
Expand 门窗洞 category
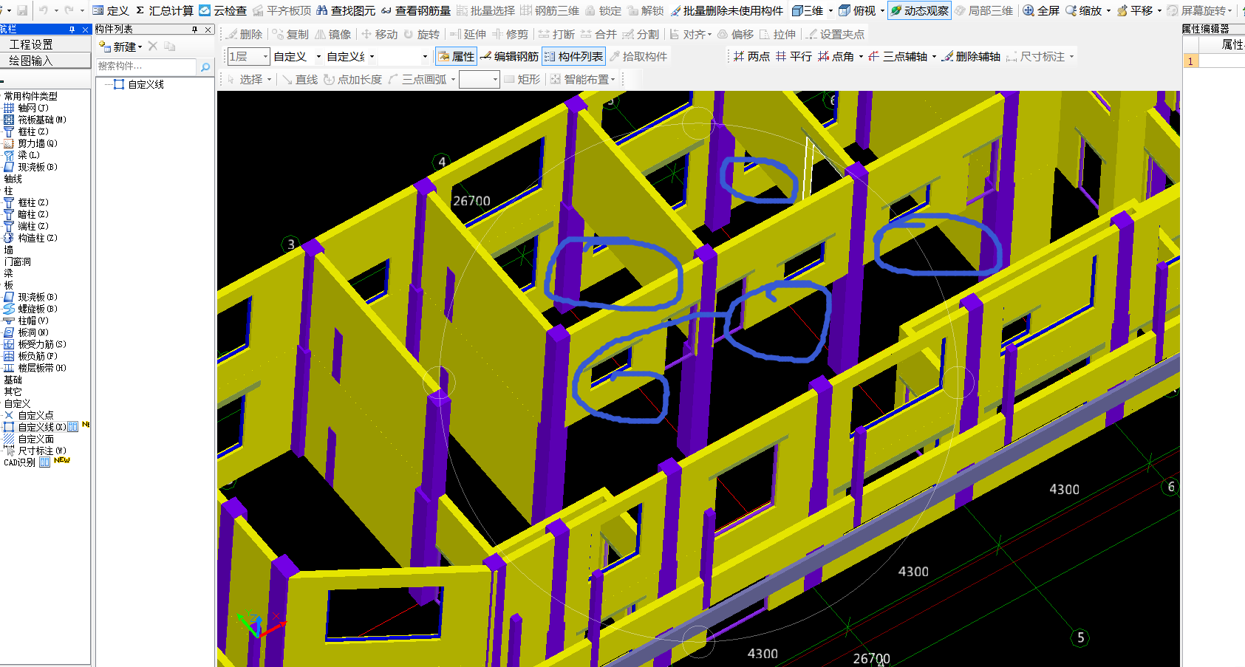tap(18, 261)
